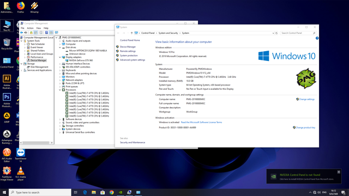Open the Winamp desktop shortcut
The image size is (349, 196).
[34, 7]
